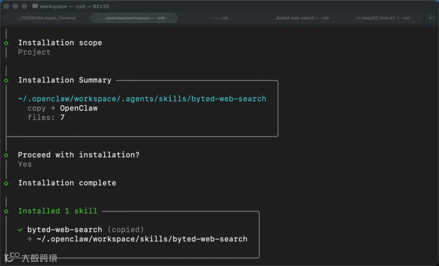The image size is (439, 266).
Task: Minimize the Terminal window
Action: (15, 6)
